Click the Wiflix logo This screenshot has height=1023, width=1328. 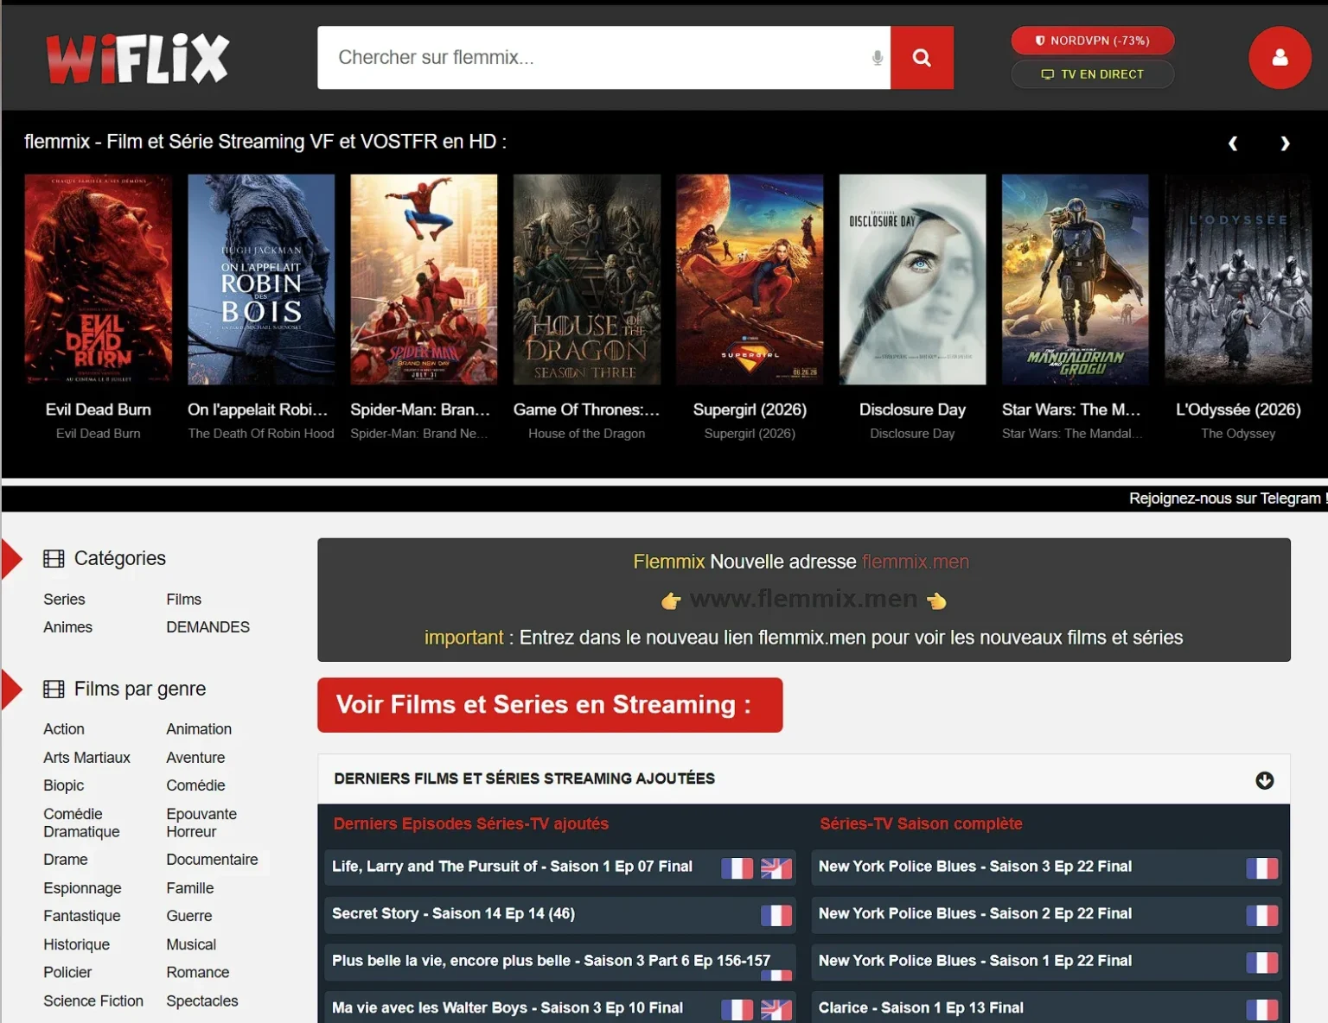tap(137, 59)
